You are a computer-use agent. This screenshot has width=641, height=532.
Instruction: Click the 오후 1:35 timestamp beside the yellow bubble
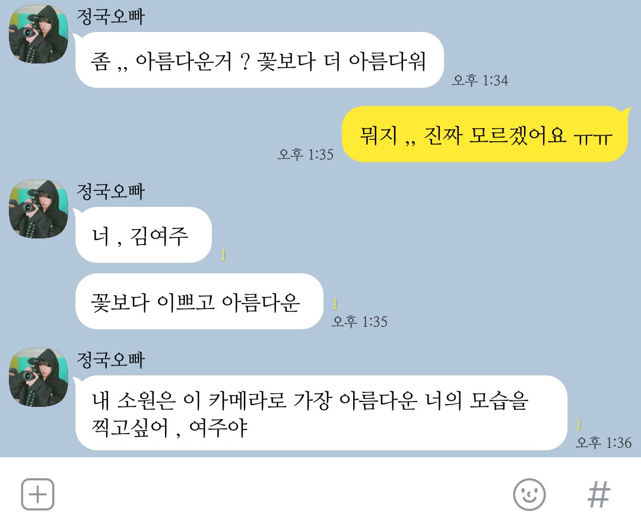click(x=306, y=154)
